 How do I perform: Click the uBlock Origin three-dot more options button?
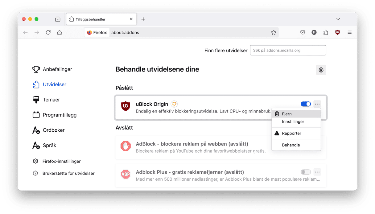317,104
